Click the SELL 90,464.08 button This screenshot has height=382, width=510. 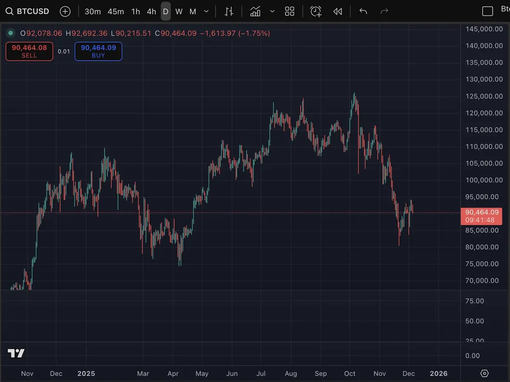(29, 51)
